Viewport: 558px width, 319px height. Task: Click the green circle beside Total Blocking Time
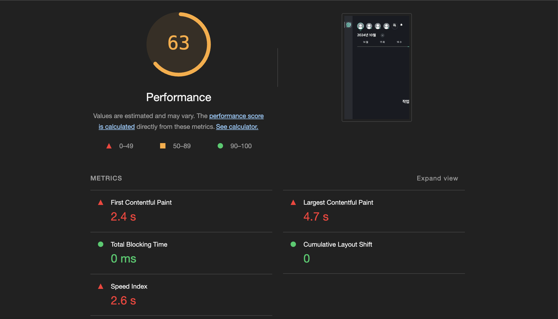[x=101, y=244]
